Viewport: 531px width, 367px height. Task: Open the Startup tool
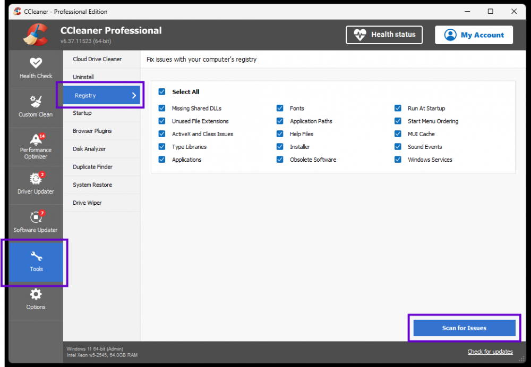click(101, 113)
